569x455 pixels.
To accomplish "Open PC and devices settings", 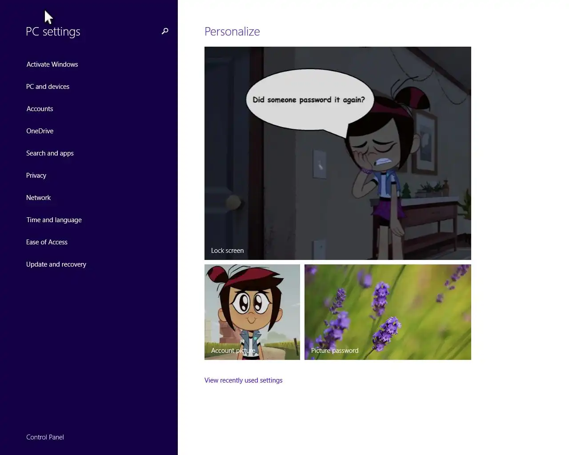I will click(48, 87).
